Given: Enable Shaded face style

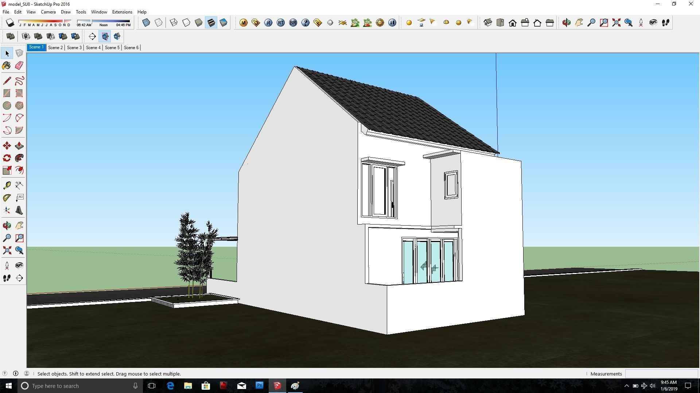Looking at the screenshot, I should coord(199,23).
